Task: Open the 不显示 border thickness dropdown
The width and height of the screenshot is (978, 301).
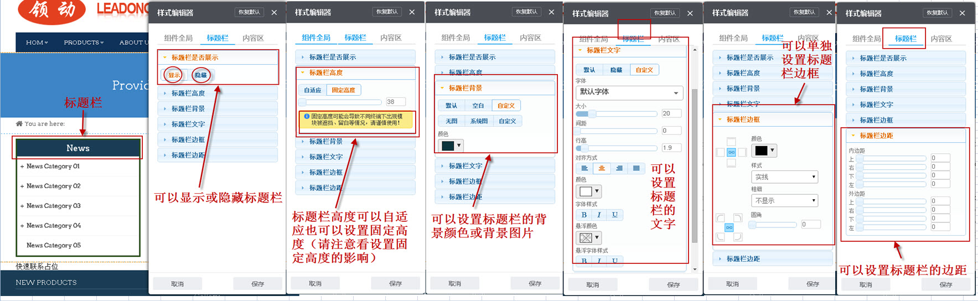Action: (x=784, y=200)
